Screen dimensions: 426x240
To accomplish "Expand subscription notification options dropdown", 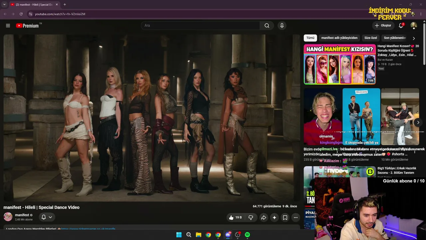I will click(x=50, y=217).
